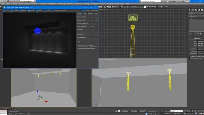Open the Animation menu

point(43,4)
